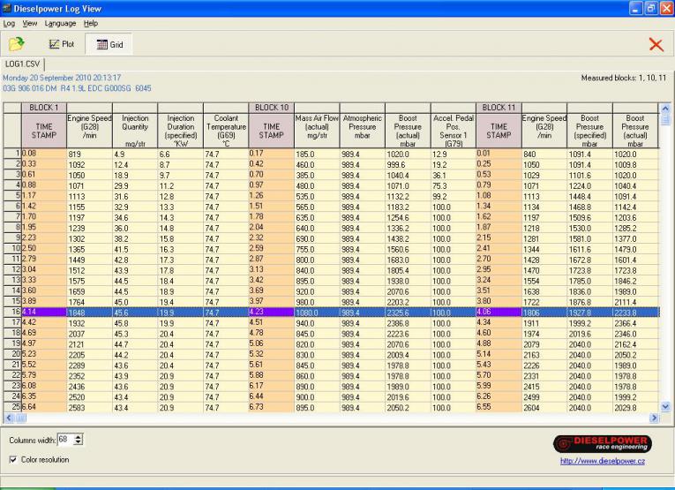Image resolution: width=675 pixels, height=490 pixels.
Task: Open the View menu
Action: (30, 23)
